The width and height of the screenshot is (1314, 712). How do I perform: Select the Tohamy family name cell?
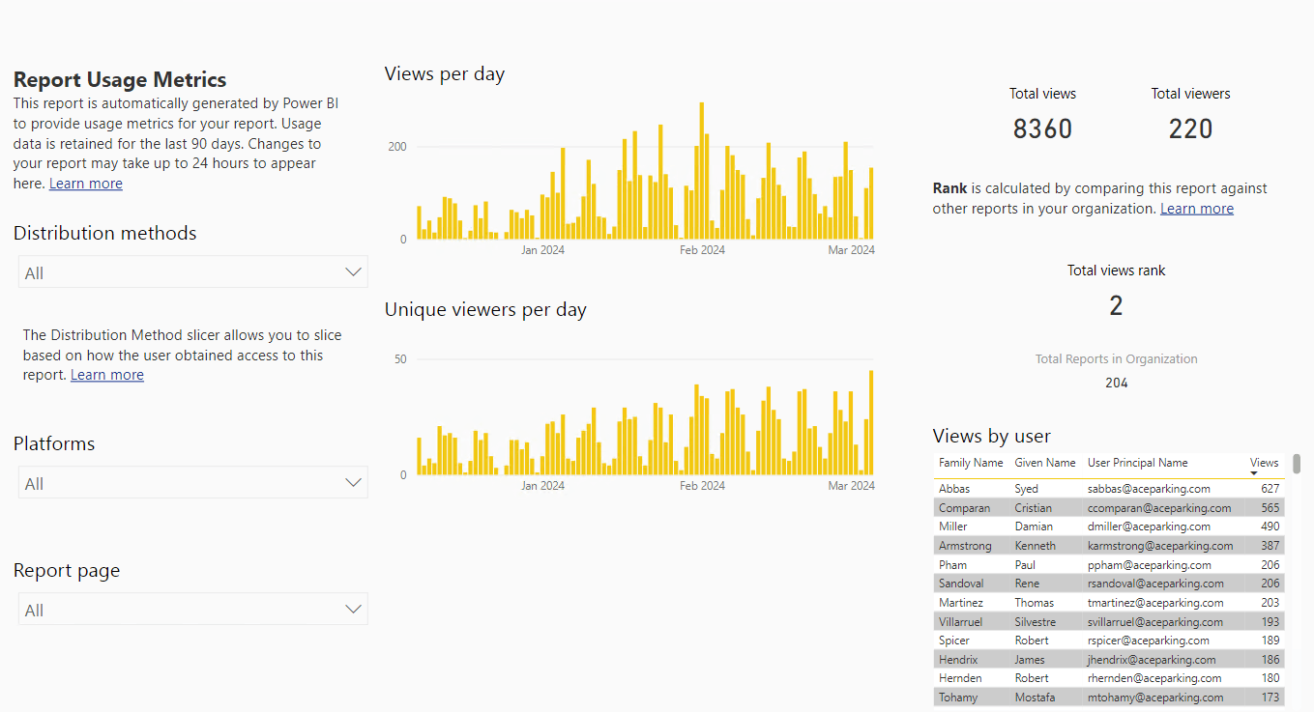(958, 698)
